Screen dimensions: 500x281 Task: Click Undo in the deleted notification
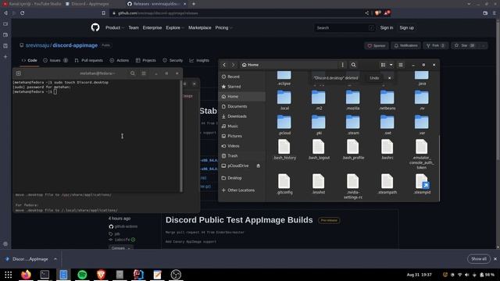(374, 78)
